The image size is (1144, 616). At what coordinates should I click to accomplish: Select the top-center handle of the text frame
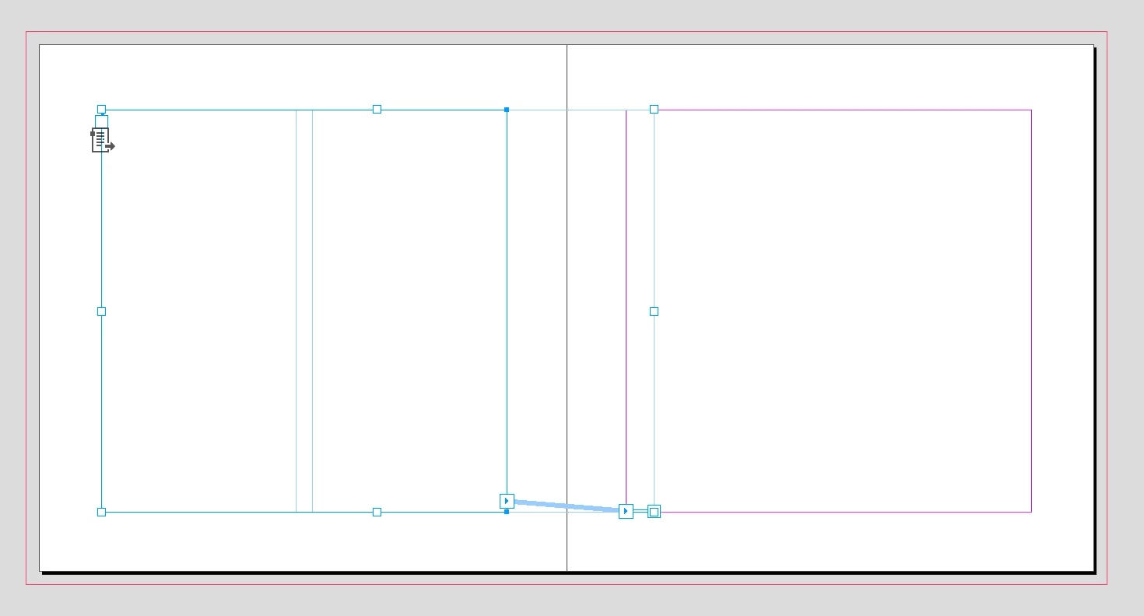[377, 110]
